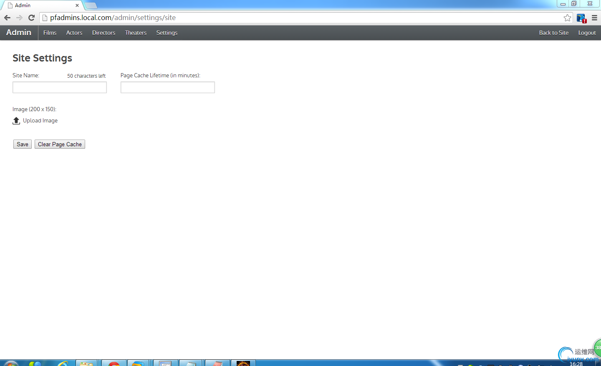Restore down the browser window
The width and height of the screenshot is (601, 366).
pyautogui.click(x=574, y=4)
